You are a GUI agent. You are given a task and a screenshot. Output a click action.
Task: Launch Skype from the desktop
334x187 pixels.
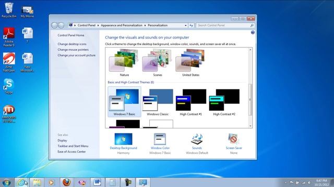tap(9, 86)
